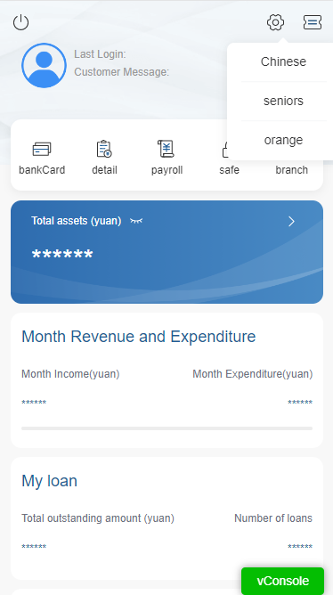Open the safe lock shortcut

(229, 169)
